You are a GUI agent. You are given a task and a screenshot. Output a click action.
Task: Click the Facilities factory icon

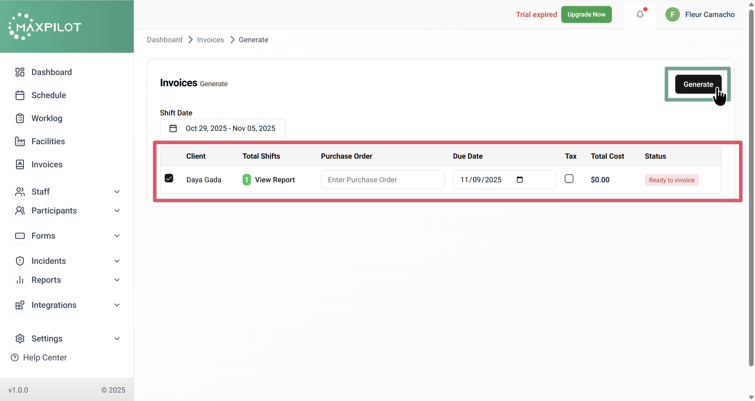[x=20, y=141]
